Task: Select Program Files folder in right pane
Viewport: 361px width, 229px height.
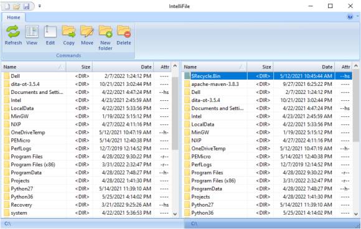Action: coord(268,172)
